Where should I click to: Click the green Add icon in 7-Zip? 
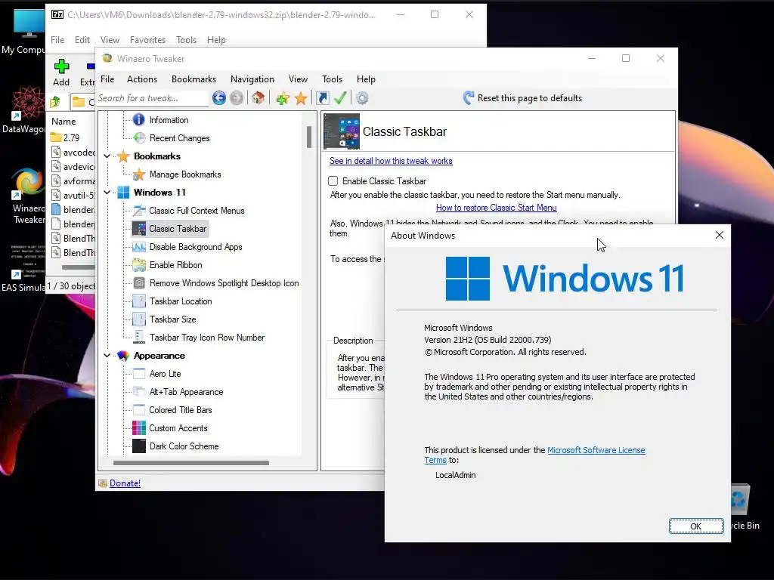click(61, 66)
